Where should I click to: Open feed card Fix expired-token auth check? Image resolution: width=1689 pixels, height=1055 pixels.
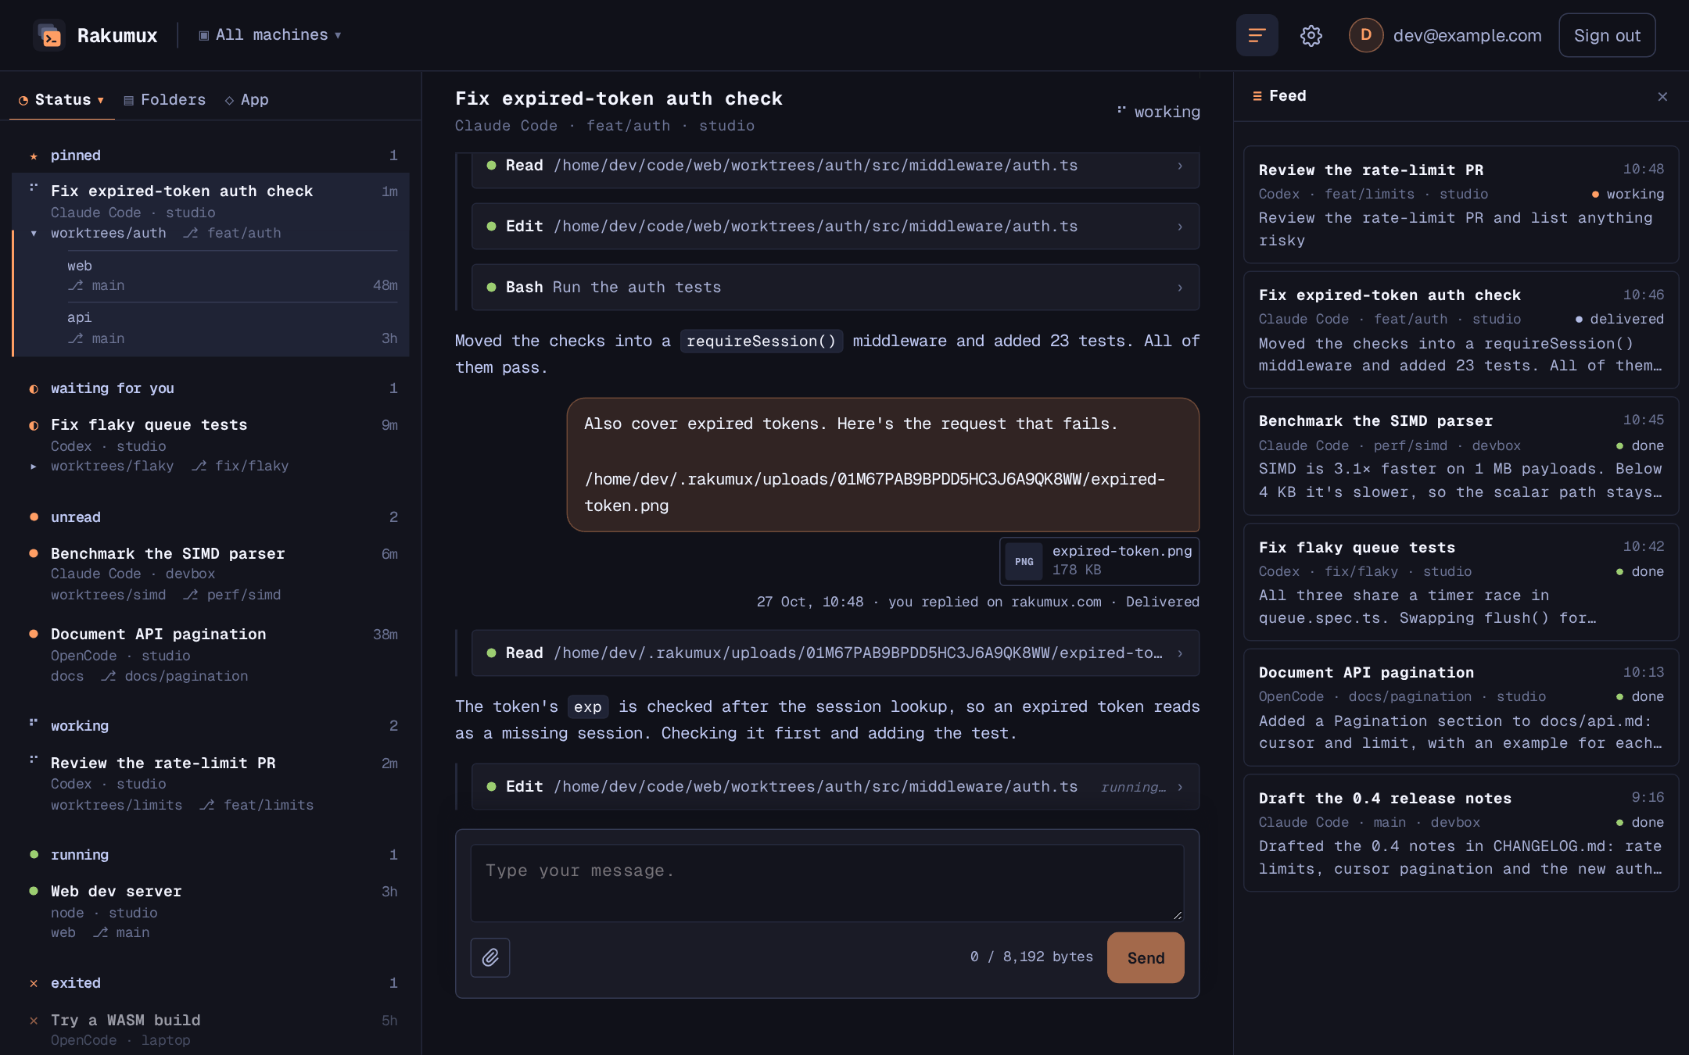tap(1461, 330)
